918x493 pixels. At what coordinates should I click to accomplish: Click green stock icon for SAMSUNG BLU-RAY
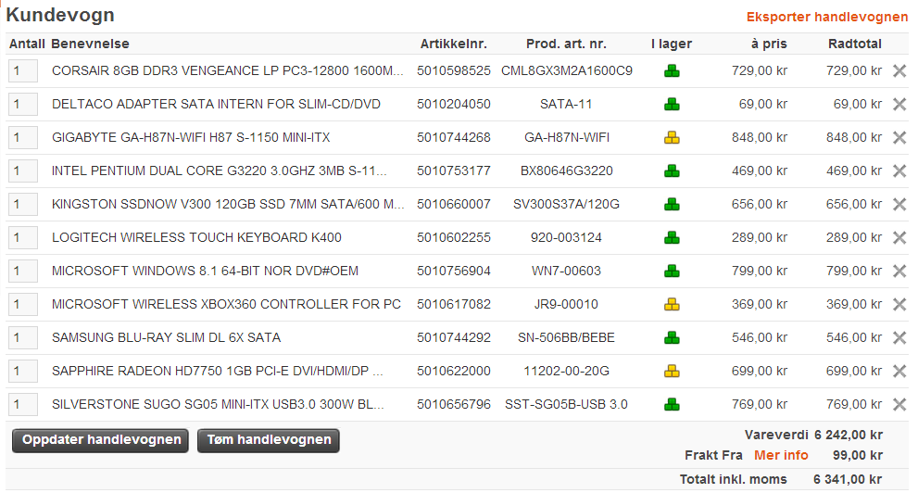[672, 338]
